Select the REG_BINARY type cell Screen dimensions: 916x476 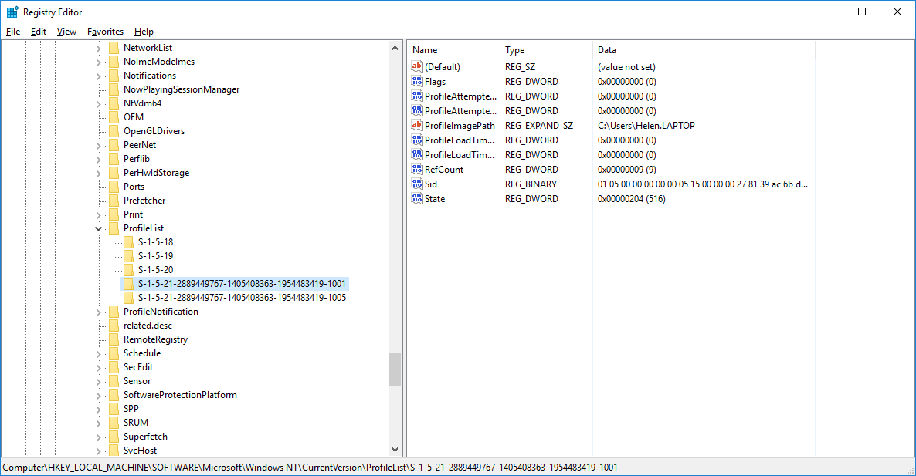pos(531,184)
